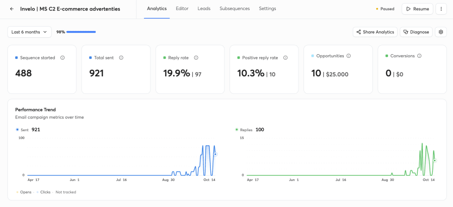Select the Conversions $0 card
Image resolution: width=453 pixels, height=207 pixels.
coord(412,69)
